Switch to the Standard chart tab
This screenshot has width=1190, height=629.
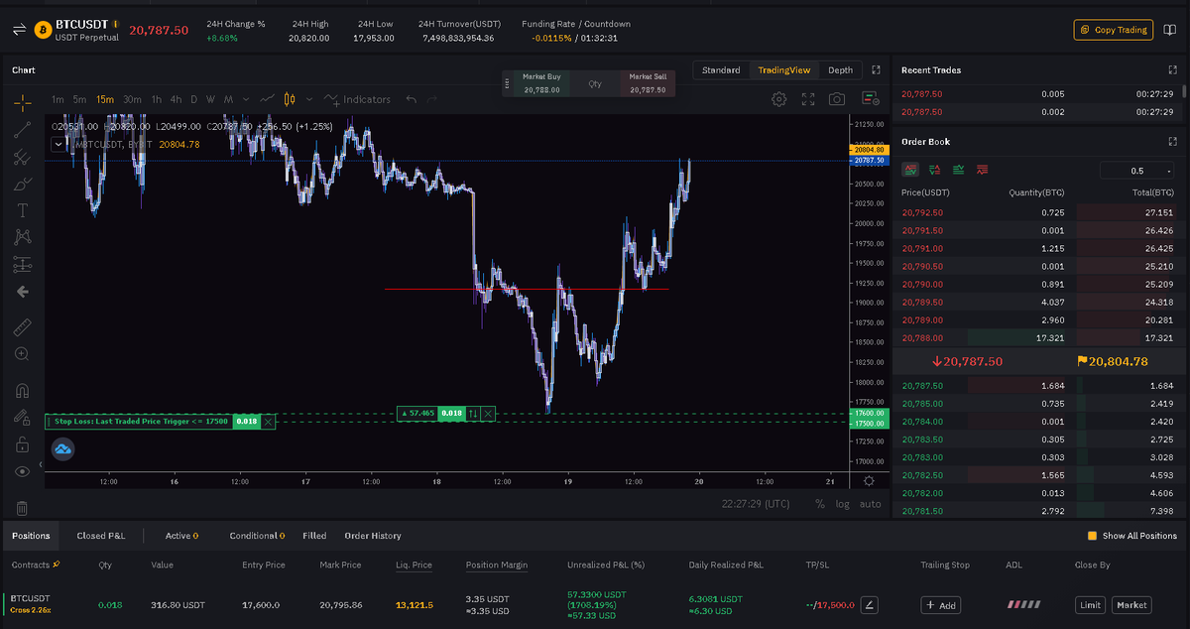tap(721, 70)
